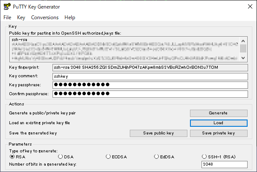Image resolution: width=257 pixels, height=172 pixels.
Task: Click the 'Key comment:' label
Action: click(23, 76)
